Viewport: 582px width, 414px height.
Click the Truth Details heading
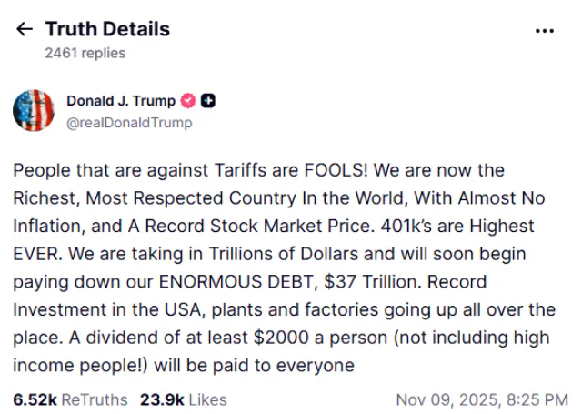[107, 29]
